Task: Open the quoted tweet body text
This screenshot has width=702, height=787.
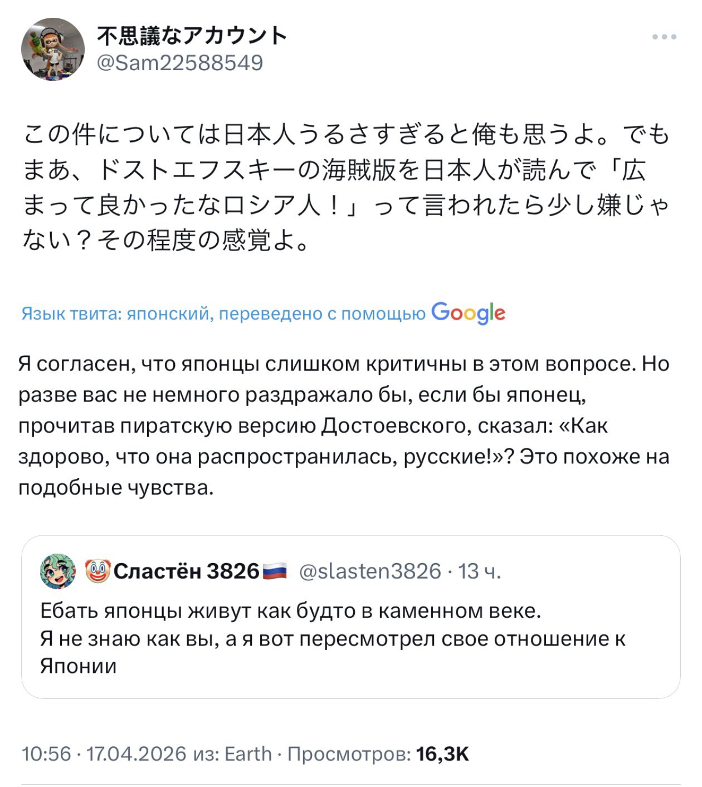Action: 333,638
